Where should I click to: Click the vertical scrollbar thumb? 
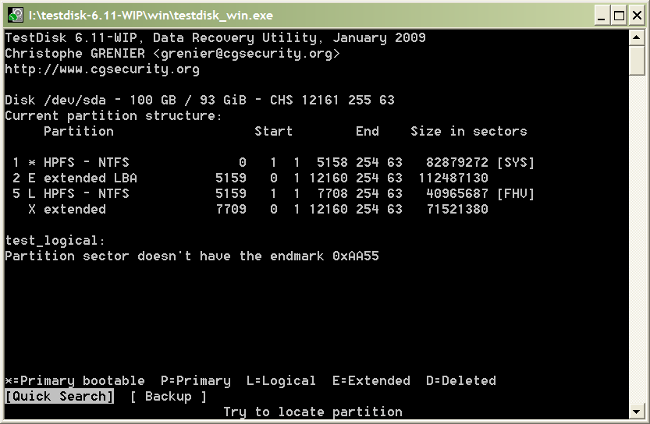637,61
